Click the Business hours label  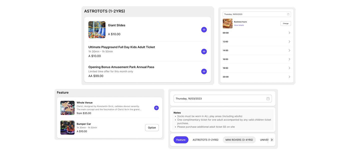pos(240,22)
